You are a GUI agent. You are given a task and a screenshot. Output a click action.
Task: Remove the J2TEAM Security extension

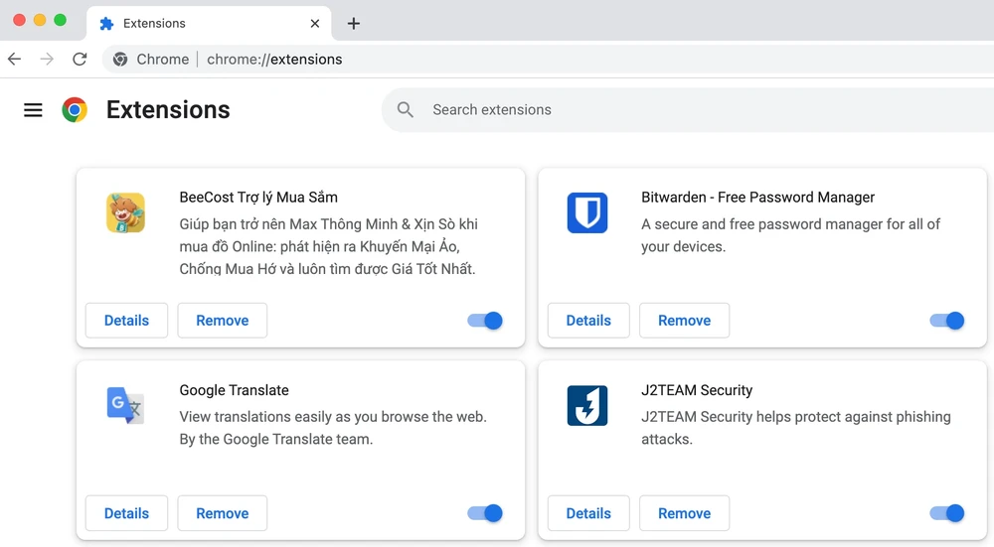[684, 513]
